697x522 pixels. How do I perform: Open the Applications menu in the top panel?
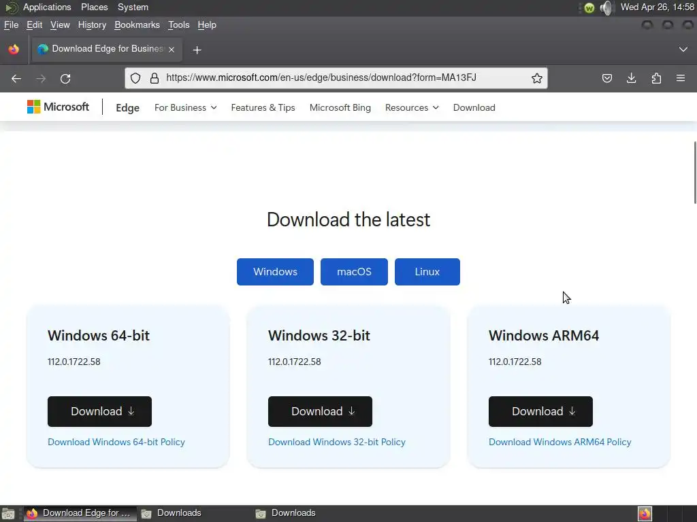47,7
